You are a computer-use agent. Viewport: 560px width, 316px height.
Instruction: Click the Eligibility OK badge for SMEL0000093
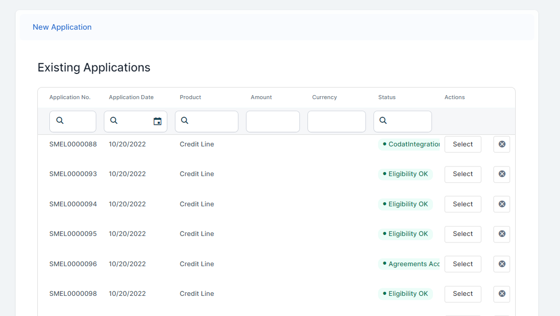click(x=405, y=174)
